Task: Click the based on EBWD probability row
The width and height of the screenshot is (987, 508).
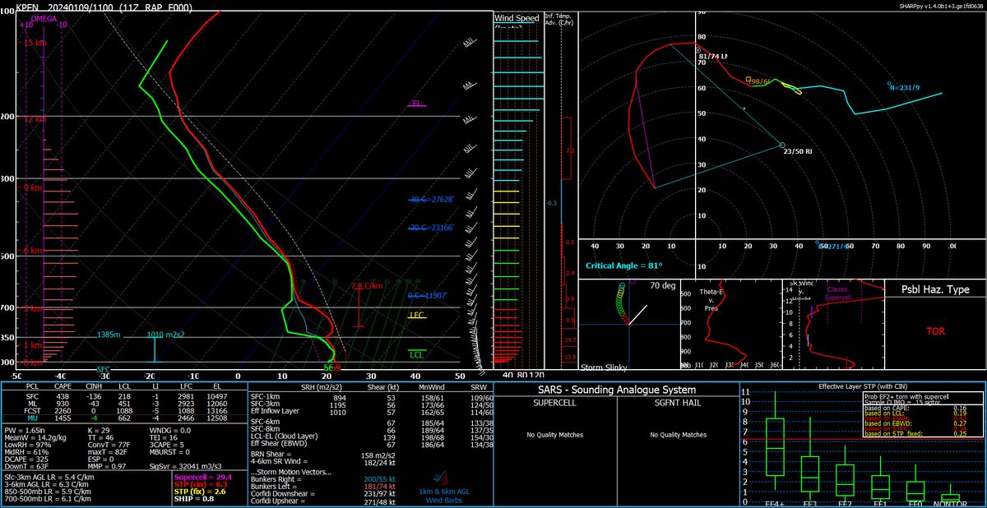Action: [917, 425]
